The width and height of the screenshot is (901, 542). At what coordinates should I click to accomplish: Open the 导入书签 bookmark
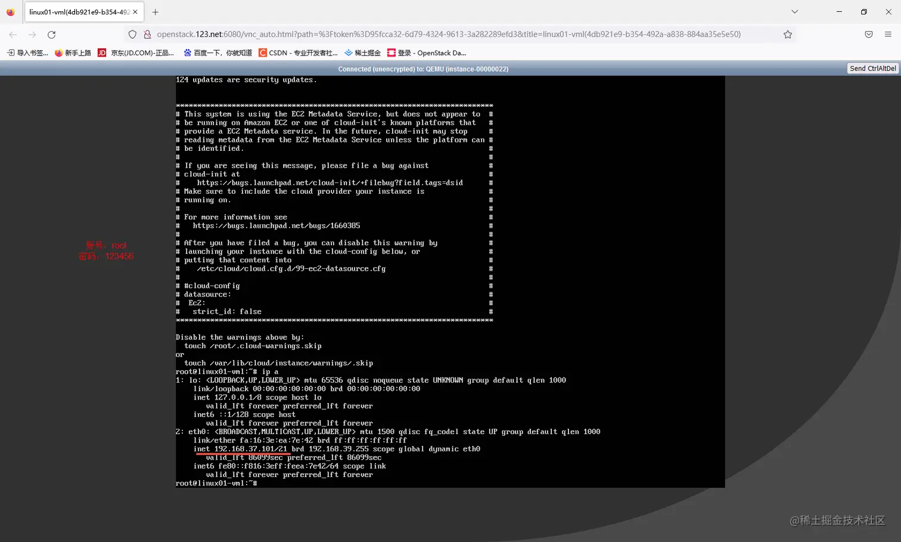click(x=28, y=53)
